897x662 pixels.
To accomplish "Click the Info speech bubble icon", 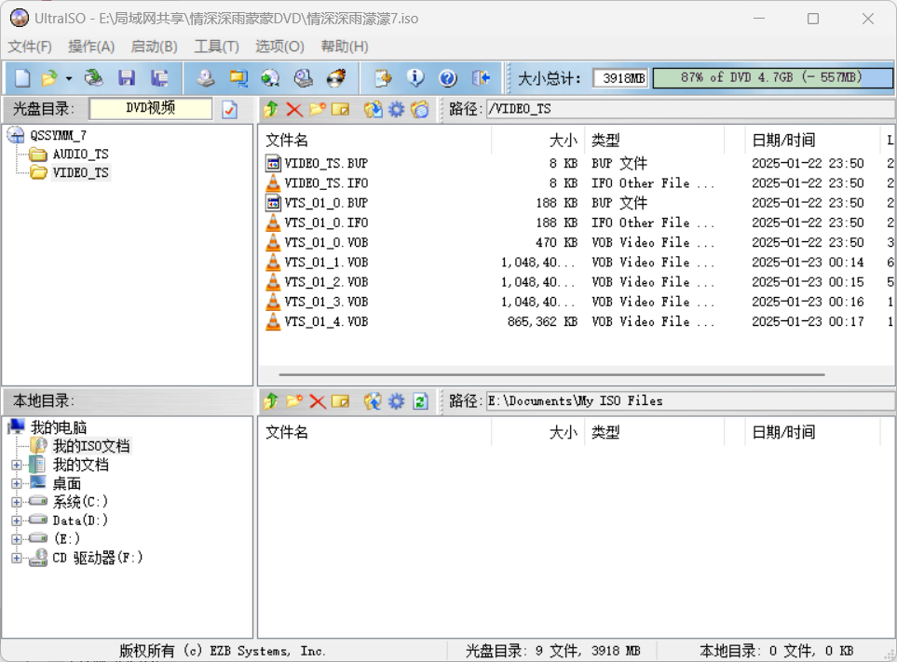I will (x=415, y=78).
